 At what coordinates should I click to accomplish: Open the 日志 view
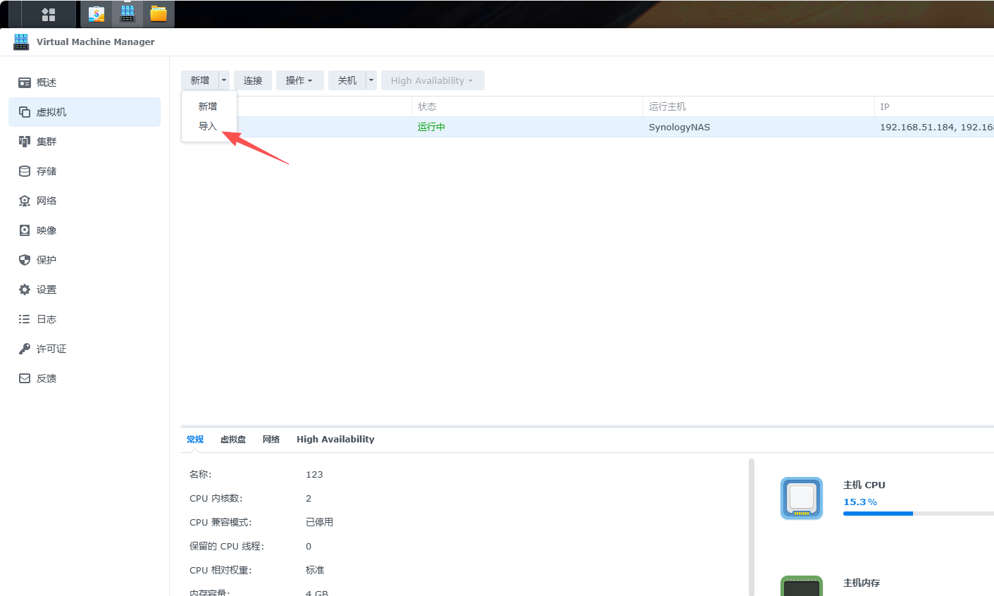[44, 318]
